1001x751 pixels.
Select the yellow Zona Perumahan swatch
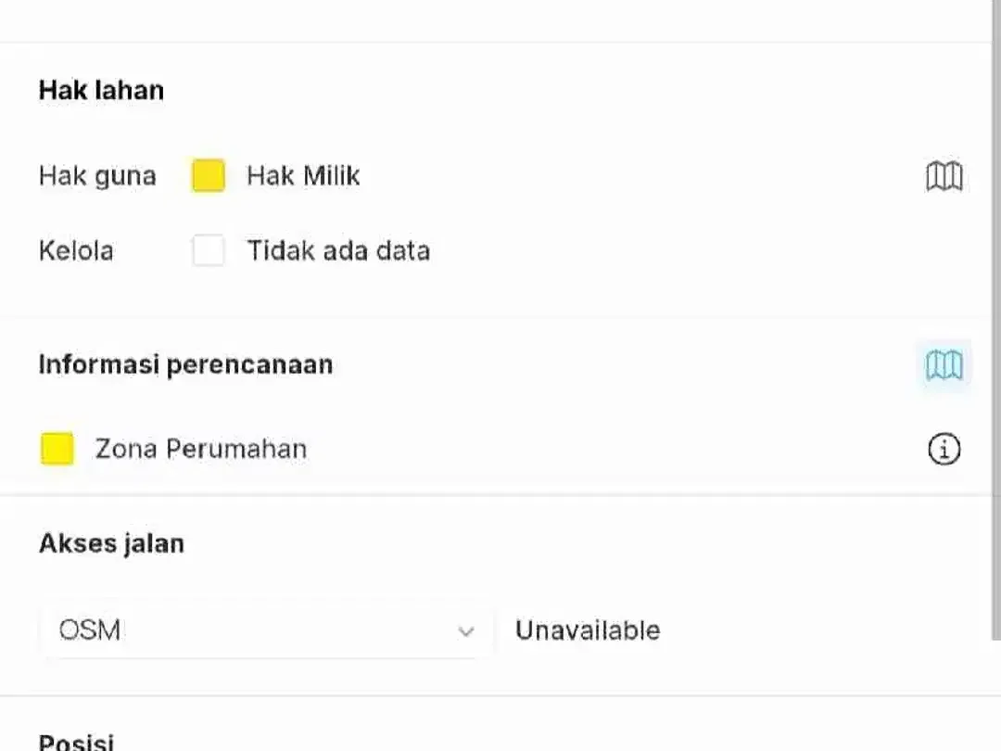(x=57, y=449)
